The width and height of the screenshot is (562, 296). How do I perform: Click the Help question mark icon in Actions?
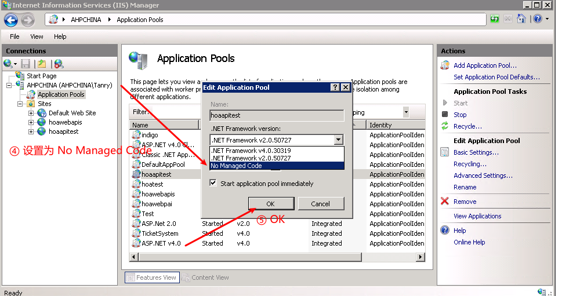tap(445, 231)
